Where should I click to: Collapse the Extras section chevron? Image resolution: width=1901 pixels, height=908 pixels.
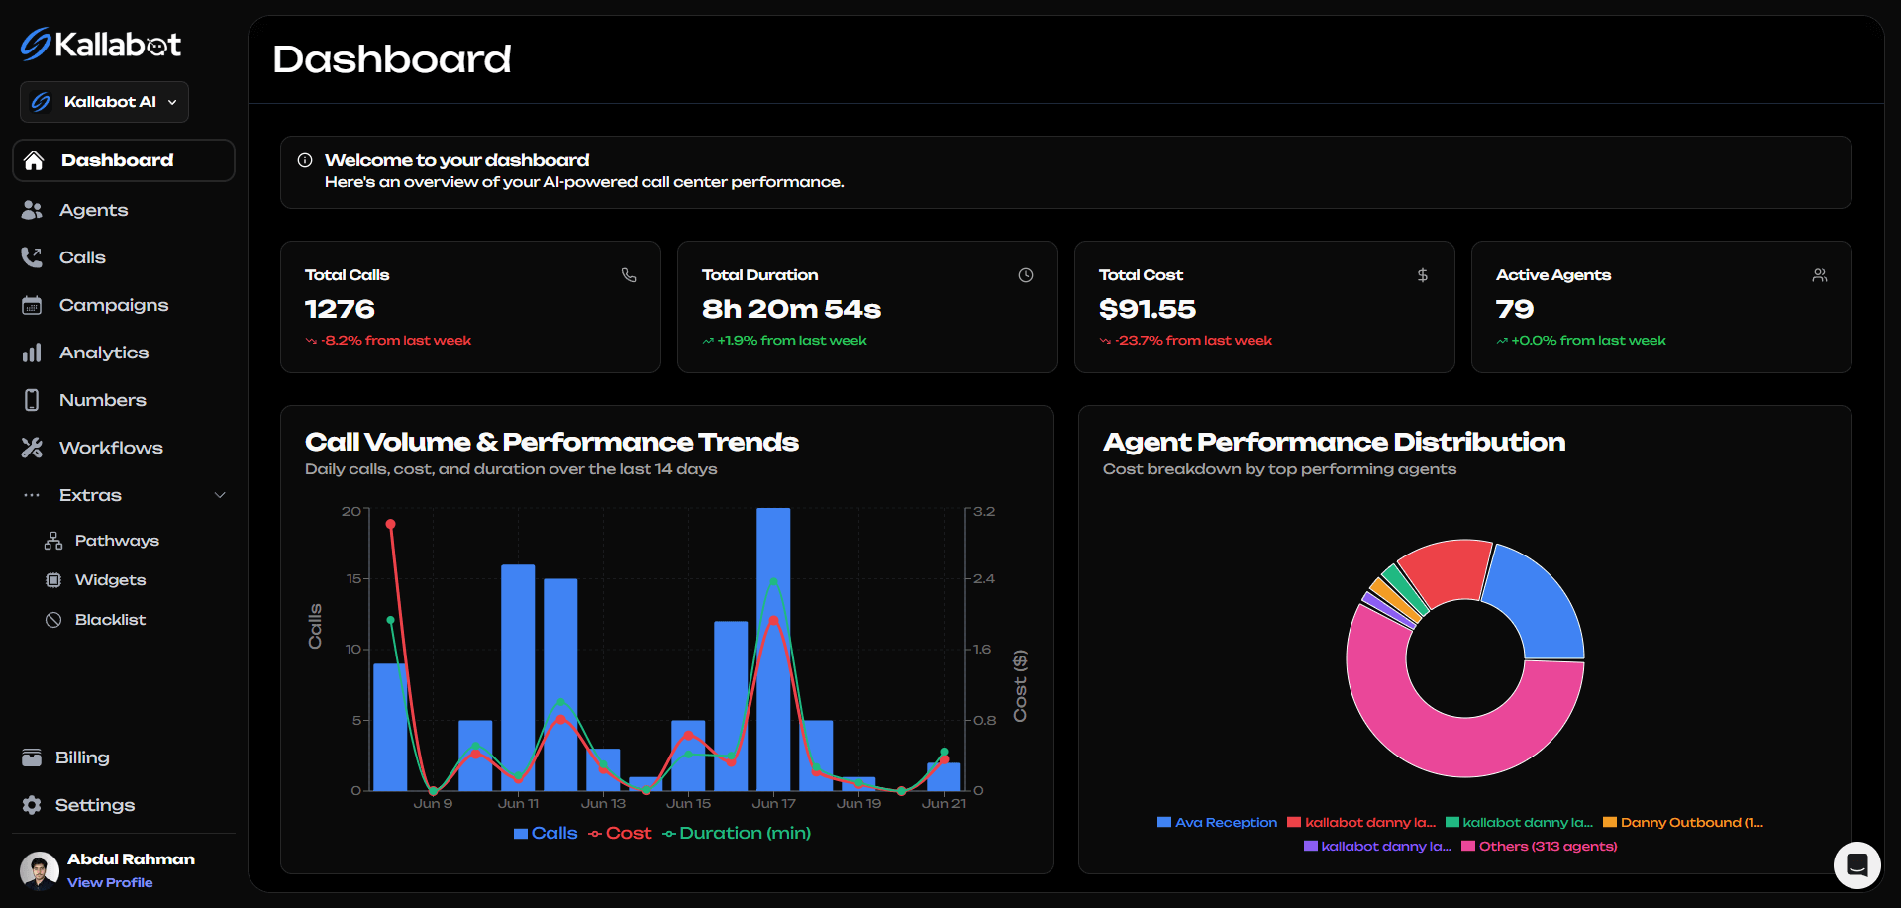pos(220,495)
